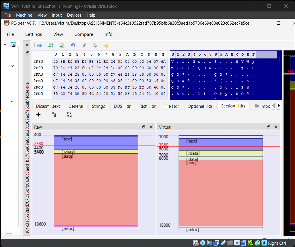Open the Optional Hdr tab
This screenshot has height=247, width=295.
coord(200,106)
